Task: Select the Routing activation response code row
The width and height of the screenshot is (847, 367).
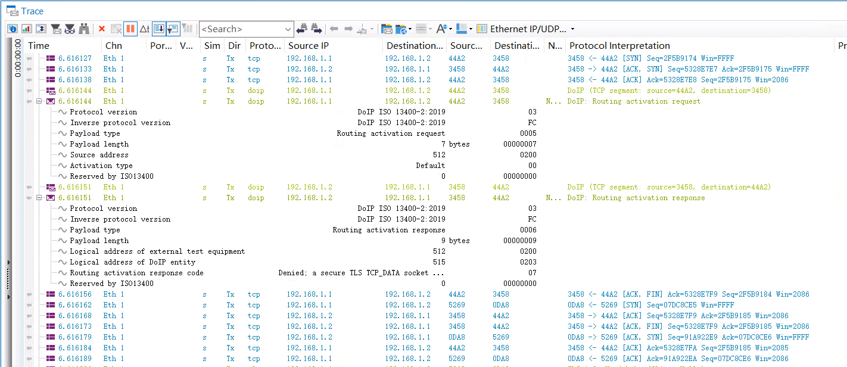Action: (x=136, y=273)
